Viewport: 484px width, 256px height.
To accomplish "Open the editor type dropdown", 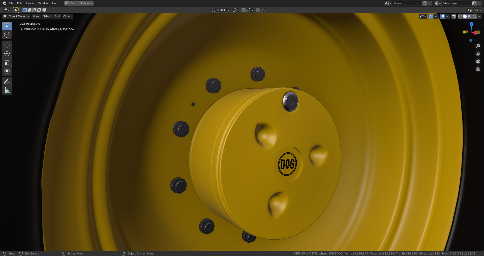I will (x=6, y=10).
